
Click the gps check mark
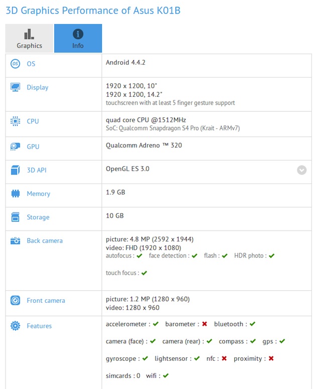pyautogui.click(x=282, y=341)
